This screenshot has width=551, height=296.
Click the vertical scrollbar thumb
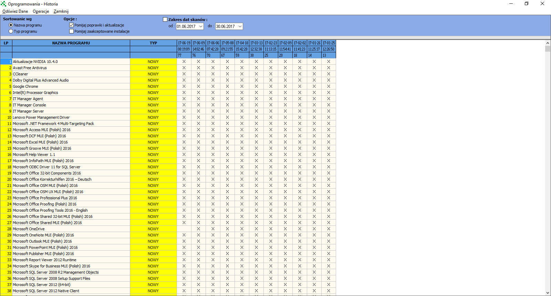pos(548,49)
